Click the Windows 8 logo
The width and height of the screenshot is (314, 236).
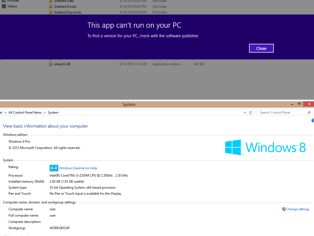click(265, 147)
